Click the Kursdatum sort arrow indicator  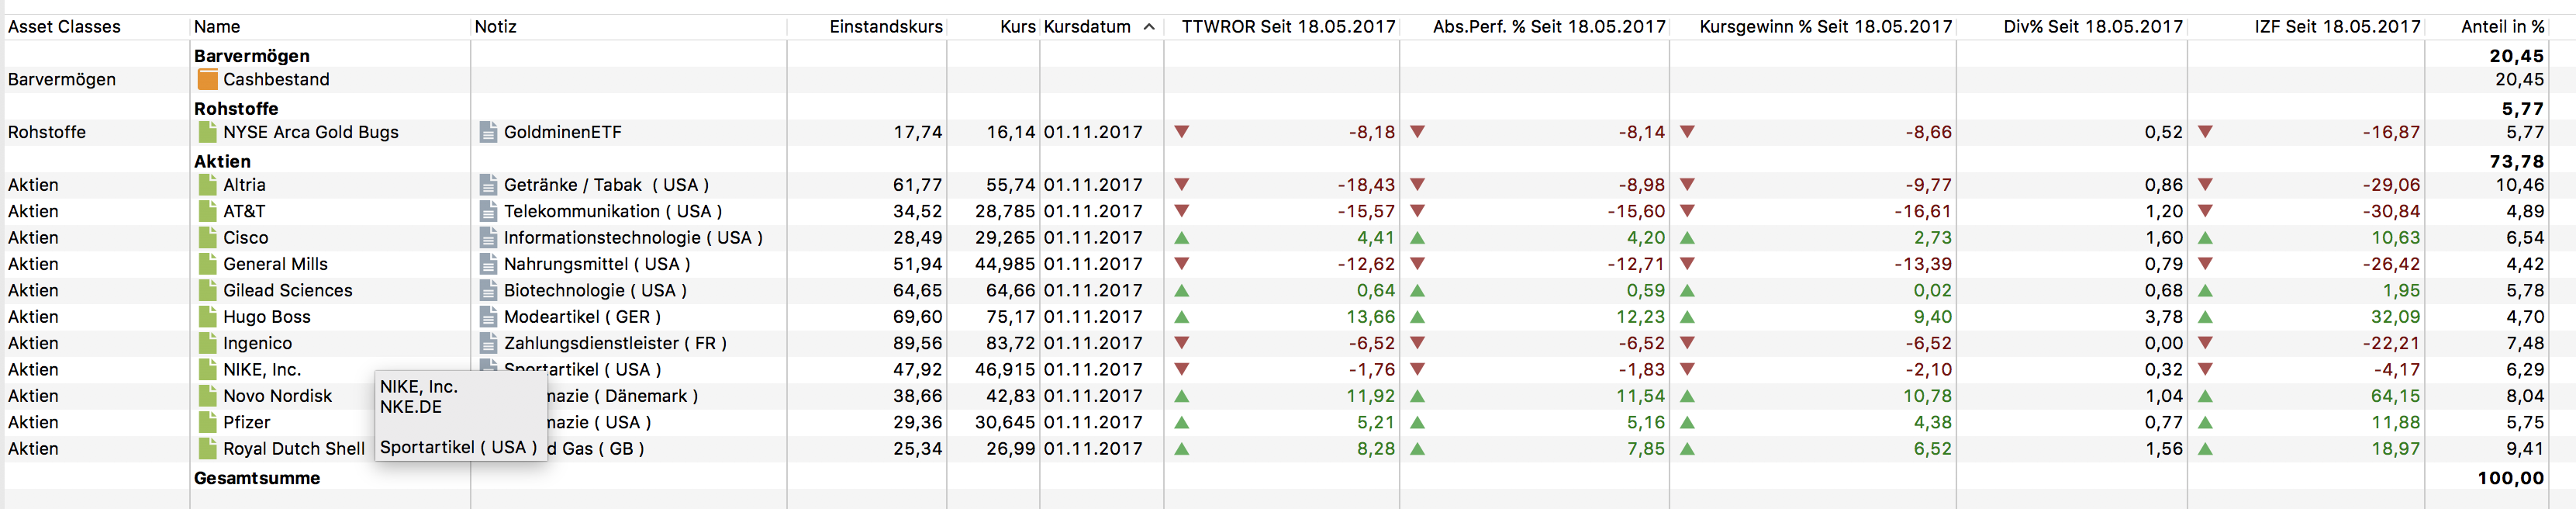[x=1149, y=27]
